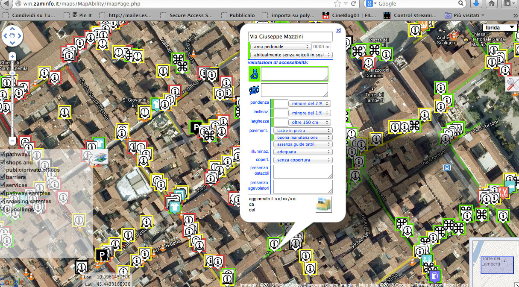Click the people-icon marker above the trash bin
Image resolution: width=519 pixels, height=287 pixels.
(427, 261)
